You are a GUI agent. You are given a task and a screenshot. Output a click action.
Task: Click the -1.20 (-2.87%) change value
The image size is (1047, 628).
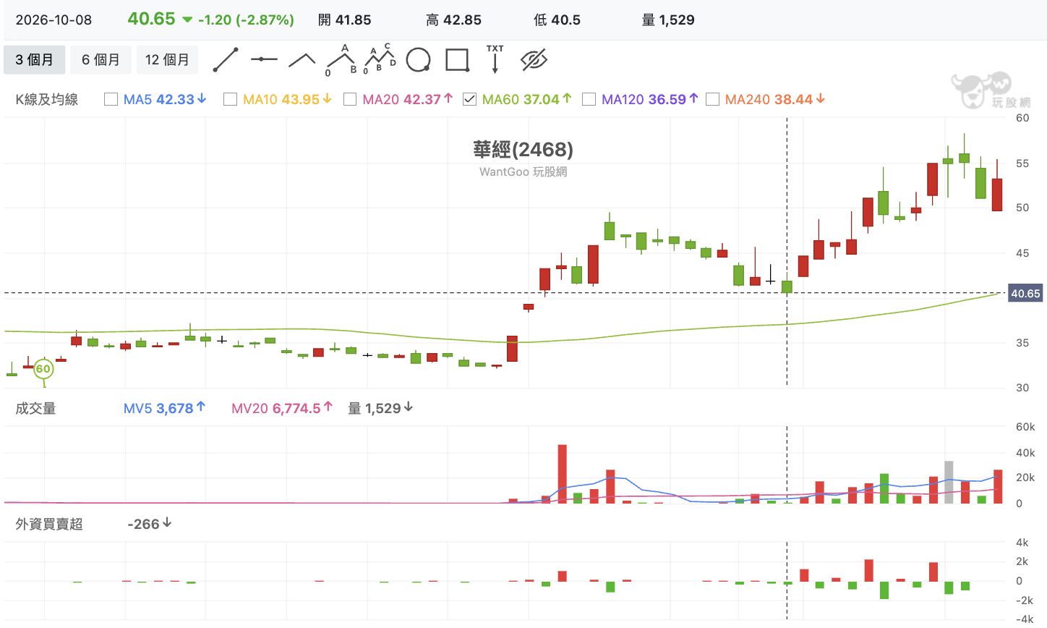[x=246, y=20]
